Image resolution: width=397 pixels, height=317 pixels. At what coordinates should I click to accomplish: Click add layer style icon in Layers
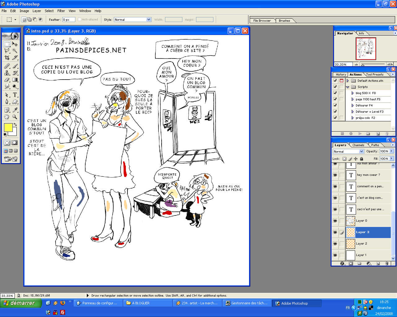point(342,263)
